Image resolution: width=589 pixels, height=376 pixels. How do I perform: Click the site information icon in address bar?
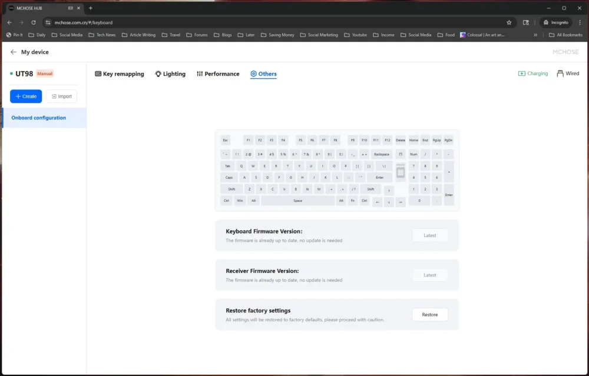pyautogui.click(x=48, y=22)
